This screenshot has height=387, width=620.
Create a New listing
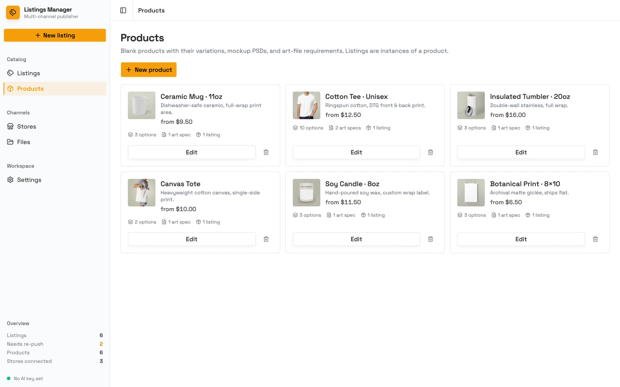tap(55, 35)
